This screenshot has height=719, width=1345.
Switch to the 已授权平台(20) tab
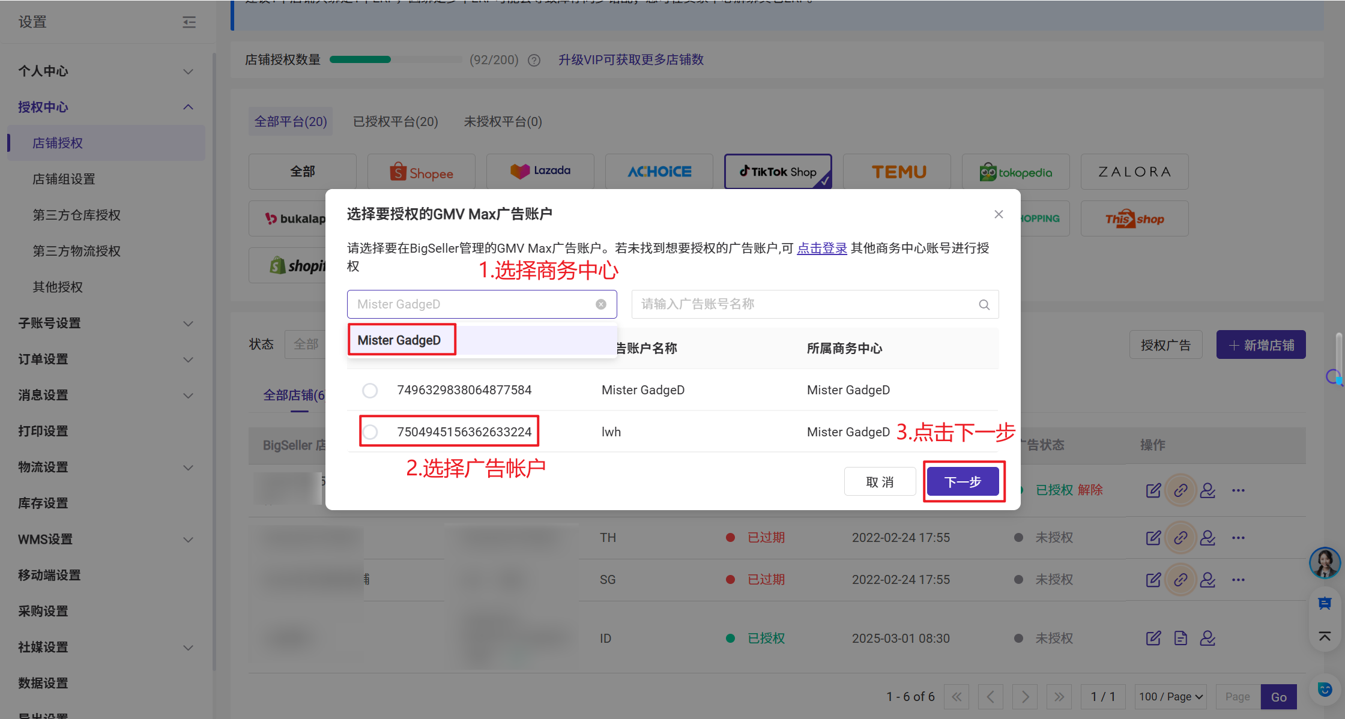pyautogui.click(x=396, y=122)
